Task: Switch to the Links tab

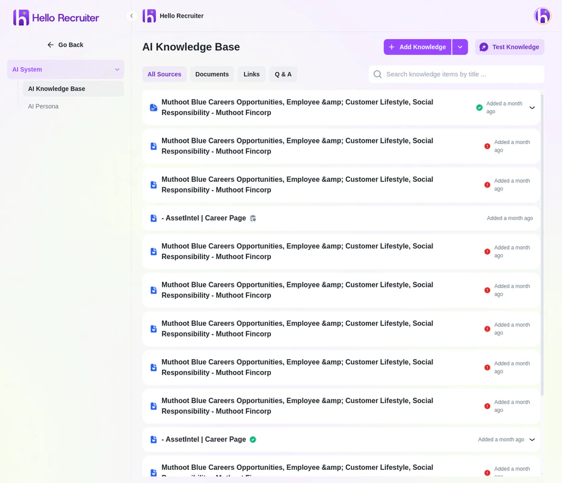Action: tap(251, 74)
